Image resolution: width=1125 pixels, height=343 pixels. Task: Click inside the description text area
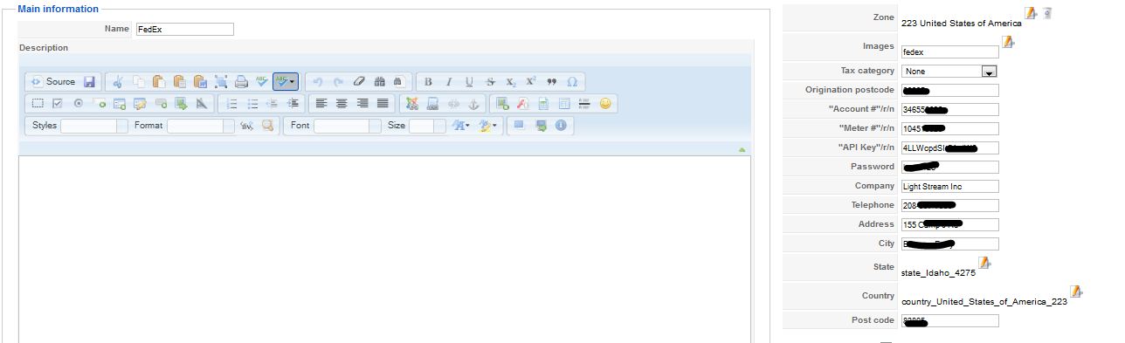click(384, 249)
